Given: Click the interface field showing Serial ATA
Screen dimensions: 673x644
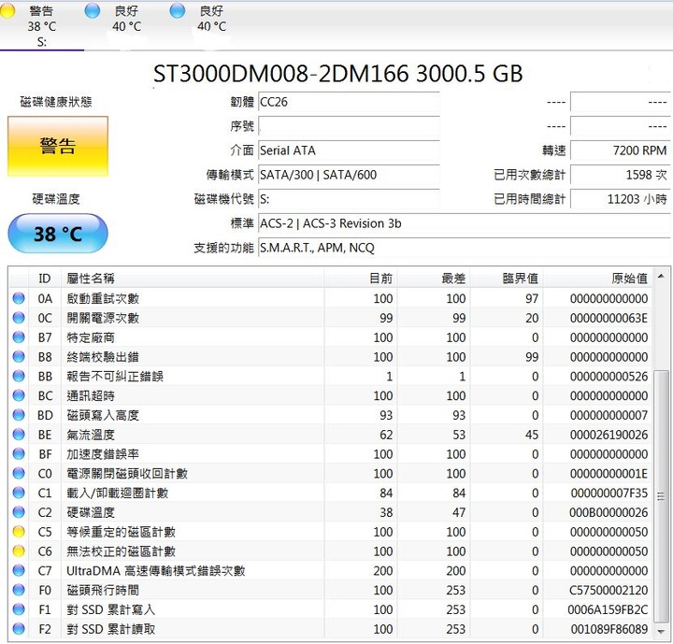Looking at the screenshot, I should tap(349, 150).
